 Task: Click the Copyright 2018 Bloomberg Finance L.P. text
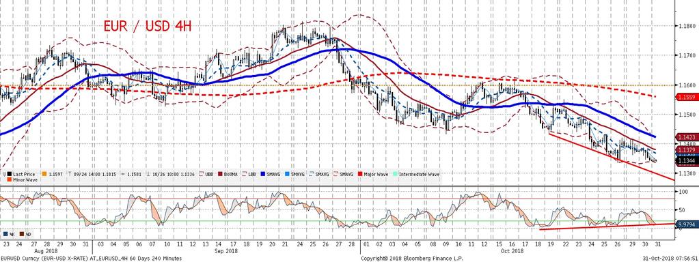(412, 259)
